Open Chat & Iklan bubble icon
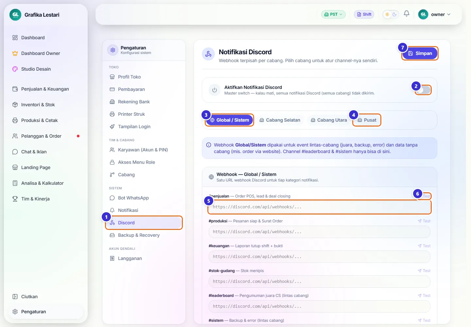471x327 pixels. (15, 152)
